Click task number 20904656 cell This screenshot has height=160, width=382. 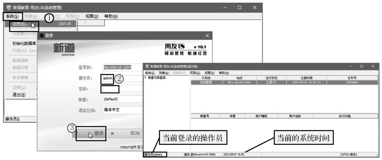[352, 82]
